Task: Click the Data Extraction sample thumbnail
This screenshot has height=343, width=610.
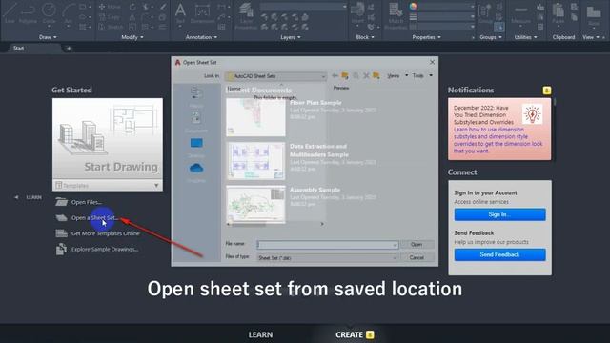Action: 255,161
